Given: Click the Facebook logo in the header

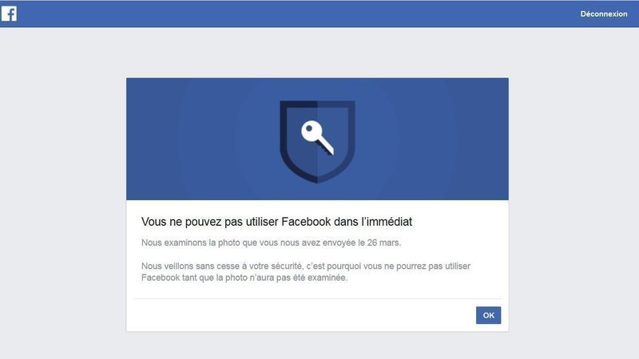Looking at the screenshot, I should 9,14.
